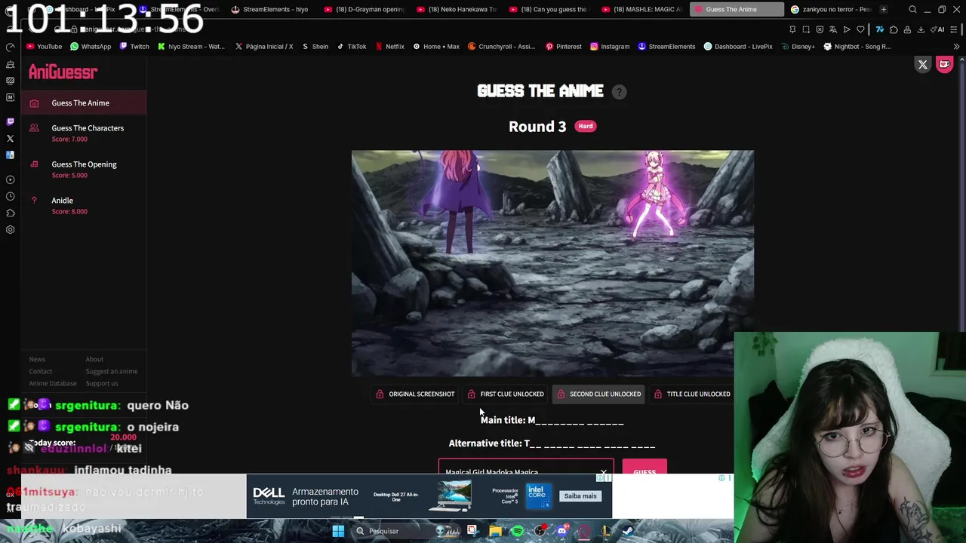
Task: Open the browser extensions cube icon
Action: point(894,29)
